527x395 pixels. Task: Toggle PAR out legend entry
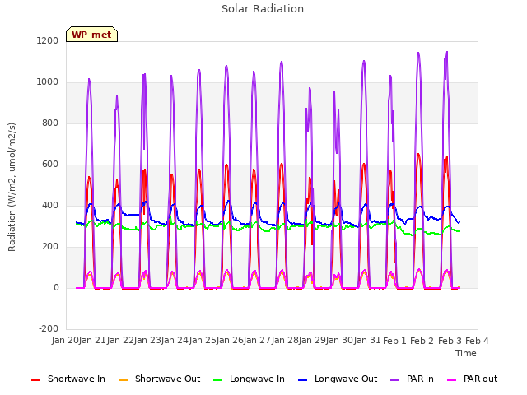[472, 379]
